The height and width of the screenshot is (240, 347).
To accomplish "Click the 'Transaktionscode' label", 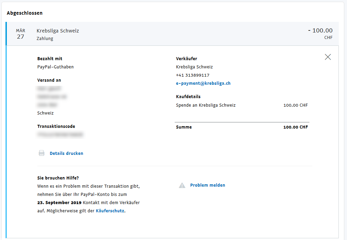I will (56, 126).
